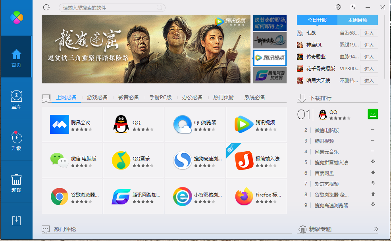Open 搜狗高速浏览器 app tile
Image resolution: width=391 pixels, height=241 pixels.
(195, 160)
